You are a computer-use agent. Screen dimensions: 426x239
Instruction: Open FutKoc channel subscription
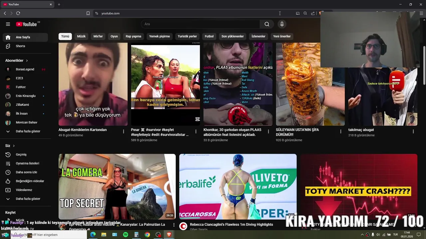(x=25, y=87)
